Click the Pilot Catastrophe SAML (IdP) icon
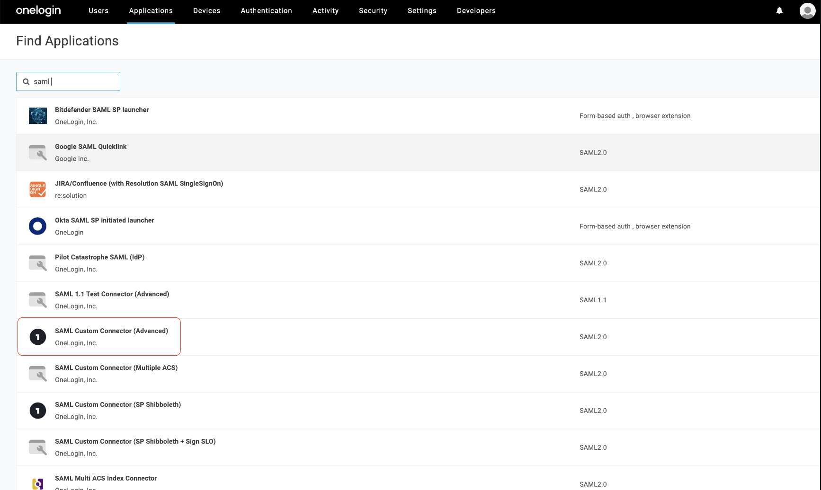 click(37, 263)
